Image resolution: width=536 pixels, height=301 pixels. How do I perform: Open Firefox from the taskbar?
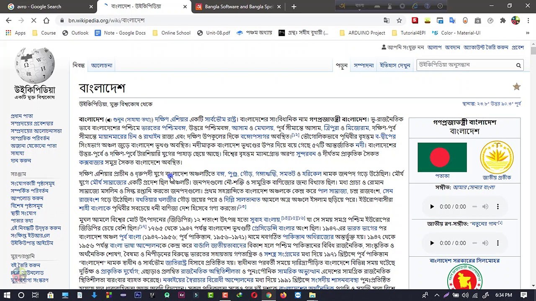(283, 295)
